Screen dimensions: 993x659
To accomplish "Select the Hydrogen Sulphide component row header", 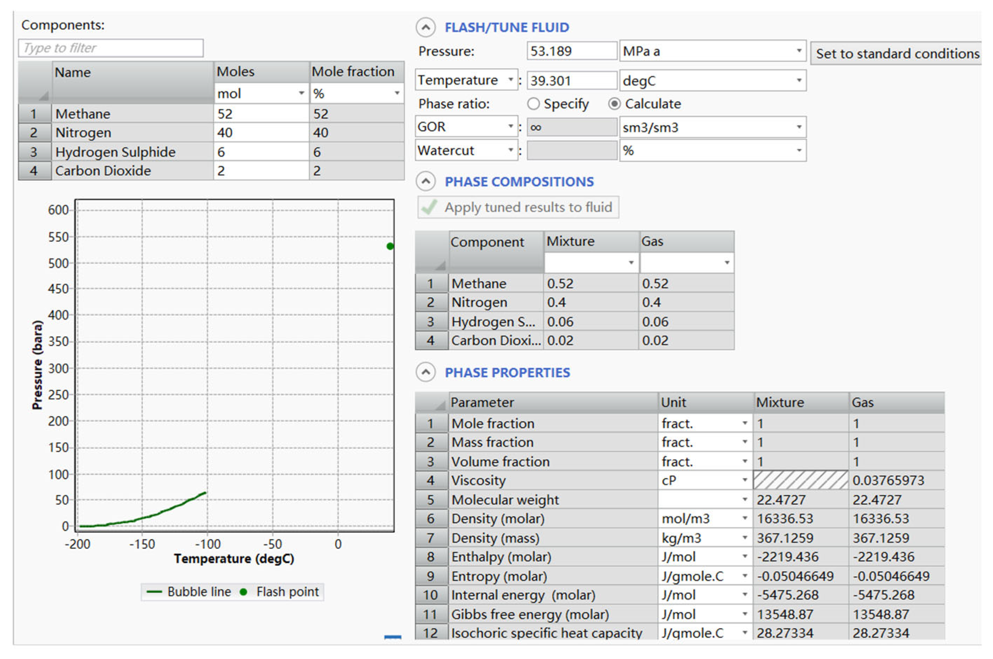I will click(x=34, y=152).
